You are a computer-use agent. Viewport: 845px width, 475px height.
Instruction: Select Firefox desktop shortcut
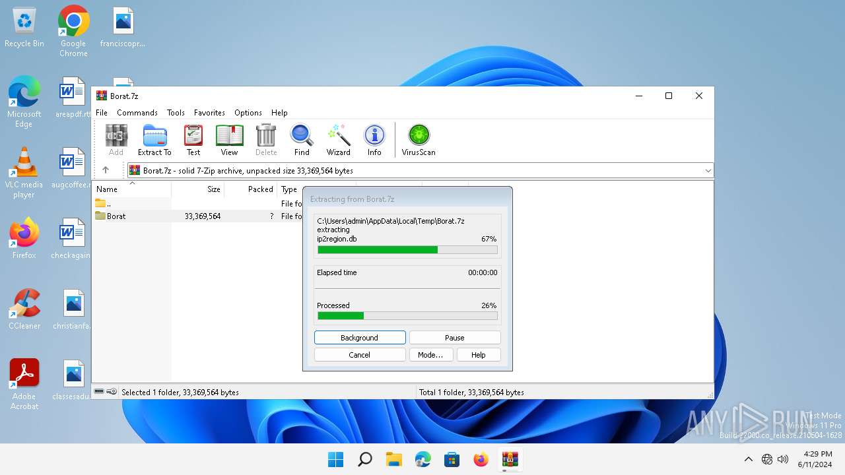24,238
